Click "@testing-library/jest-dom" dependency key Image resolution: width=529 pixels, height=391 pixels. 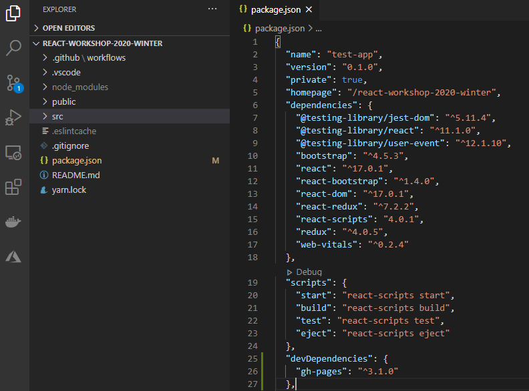point(365,118)
